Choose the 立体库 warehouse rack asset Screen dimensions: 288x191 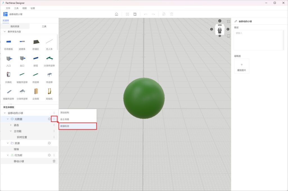coord(36,91)
